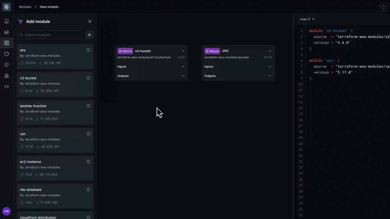Select the link/chain icon in sidebar
The width and height of the screenshot is (390, 219).
point(6,86)
